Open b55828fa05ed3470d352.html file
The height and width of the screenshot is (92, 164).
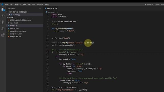[x=20, y=20]
